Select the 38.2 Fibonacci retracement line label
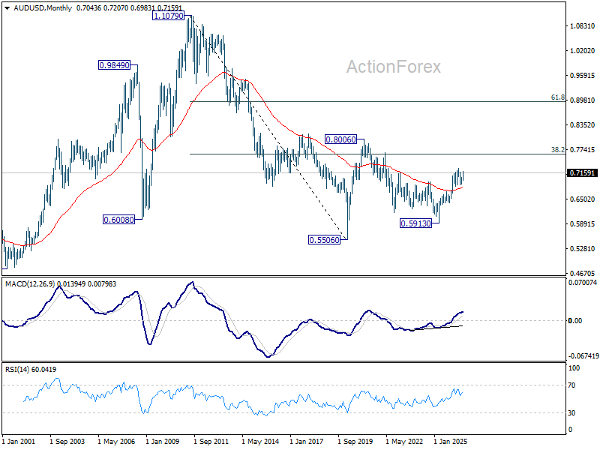The width and height of the screenshot is (600, 450). [558, 150]
